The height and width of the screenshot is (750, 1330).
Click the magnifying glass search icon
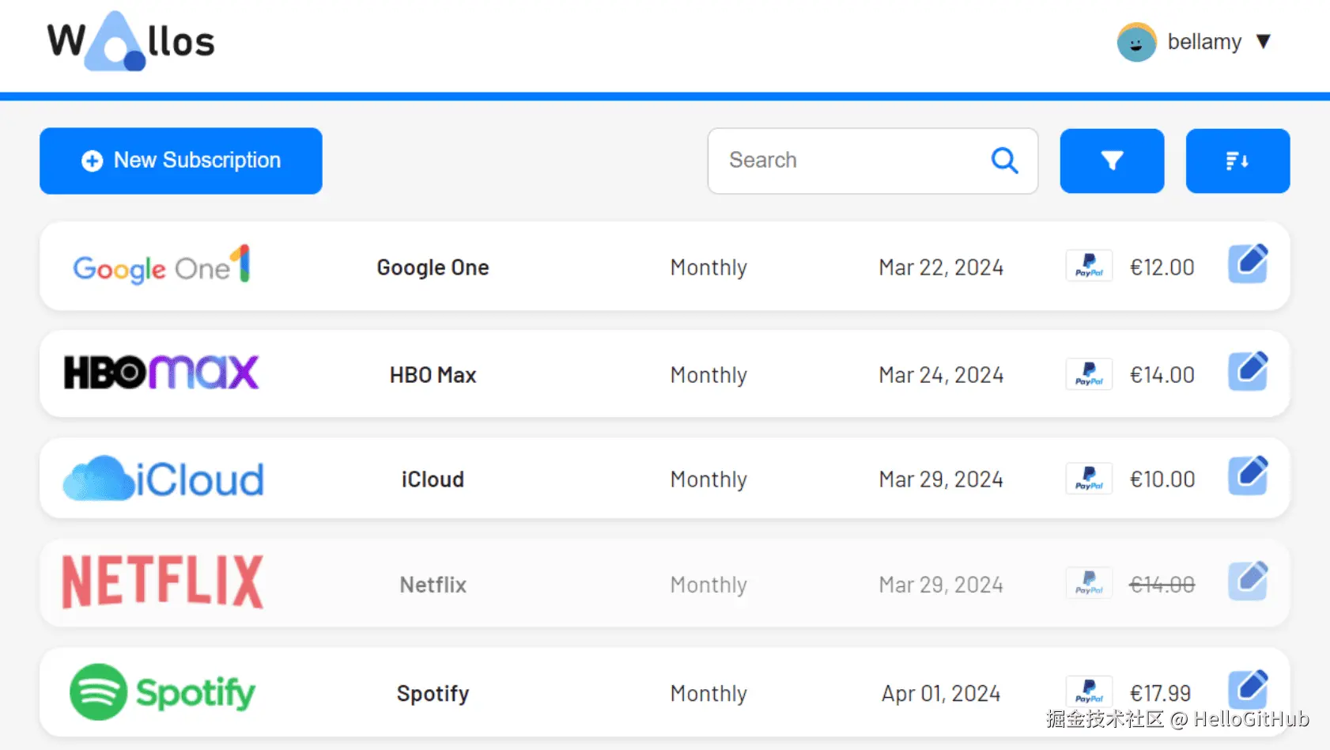point(1004,161)
